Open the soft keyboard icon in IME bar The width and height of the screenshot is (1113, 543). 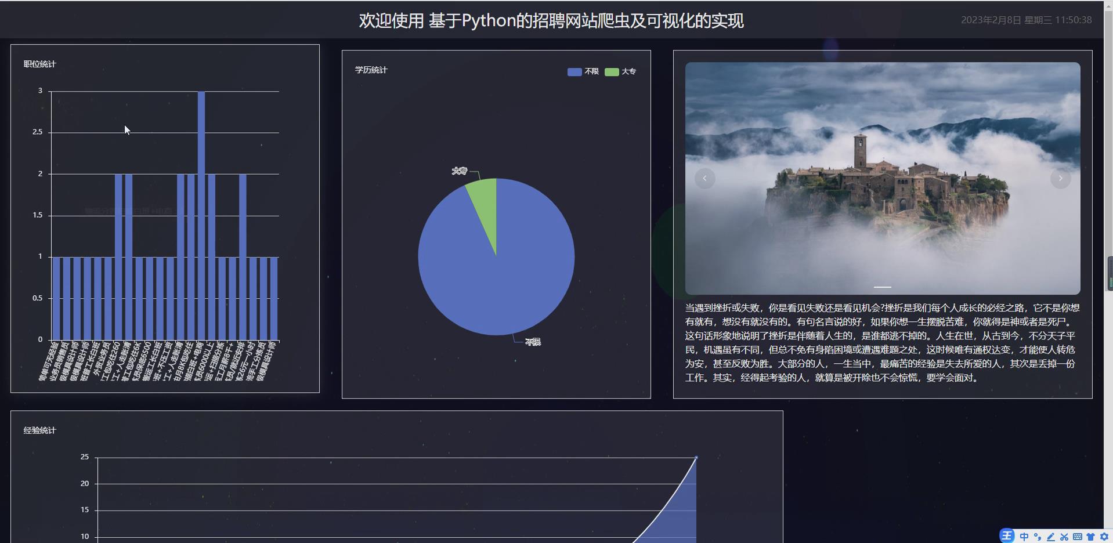click(x=1078, y=537)
